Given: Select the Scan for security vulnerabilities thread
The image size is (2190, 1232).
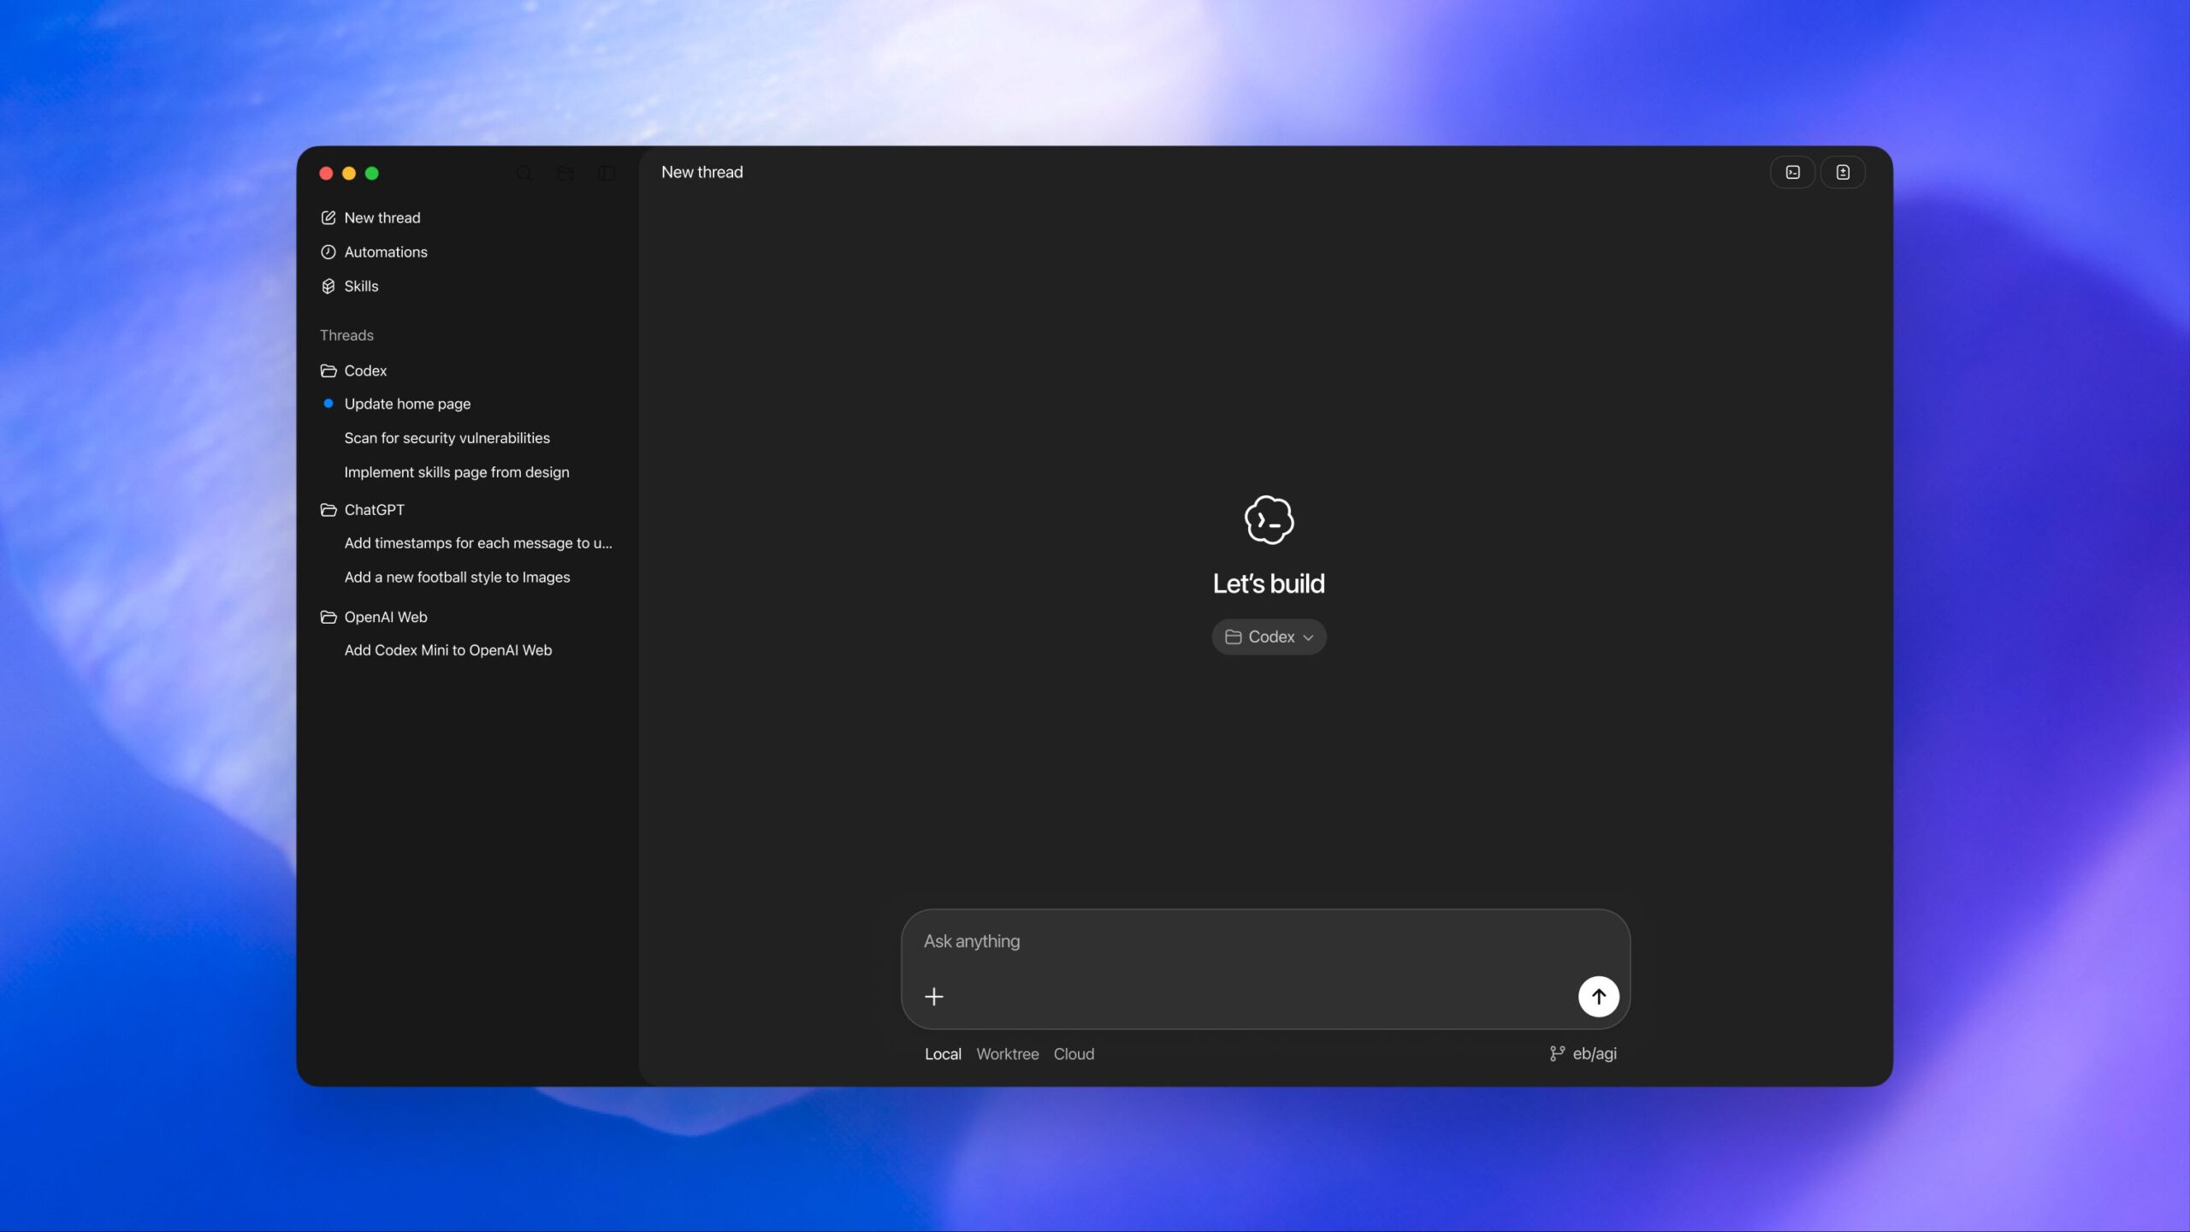Looking at the screenshot, I should 447,437.
